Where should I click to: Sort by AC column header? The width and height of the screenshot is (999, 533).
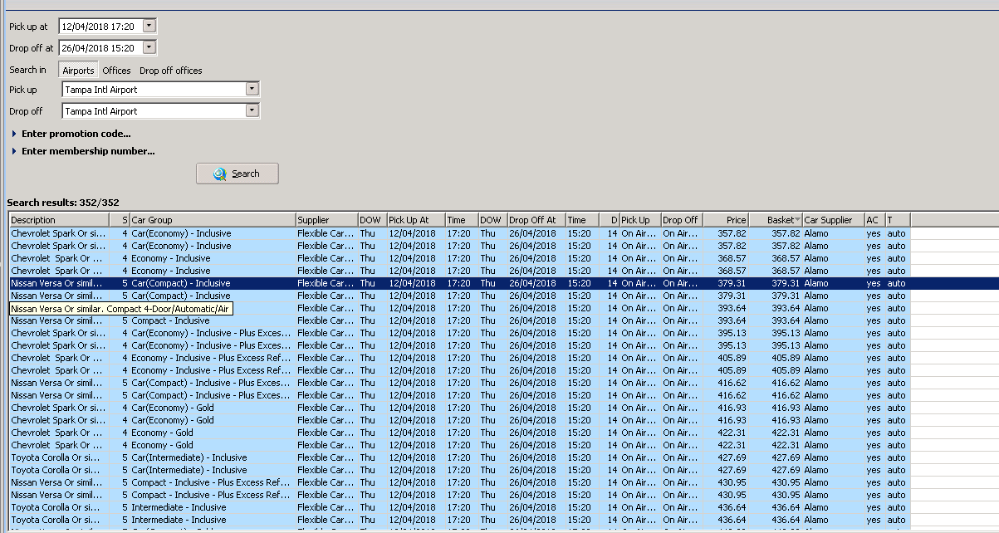(x=874, y=220)
